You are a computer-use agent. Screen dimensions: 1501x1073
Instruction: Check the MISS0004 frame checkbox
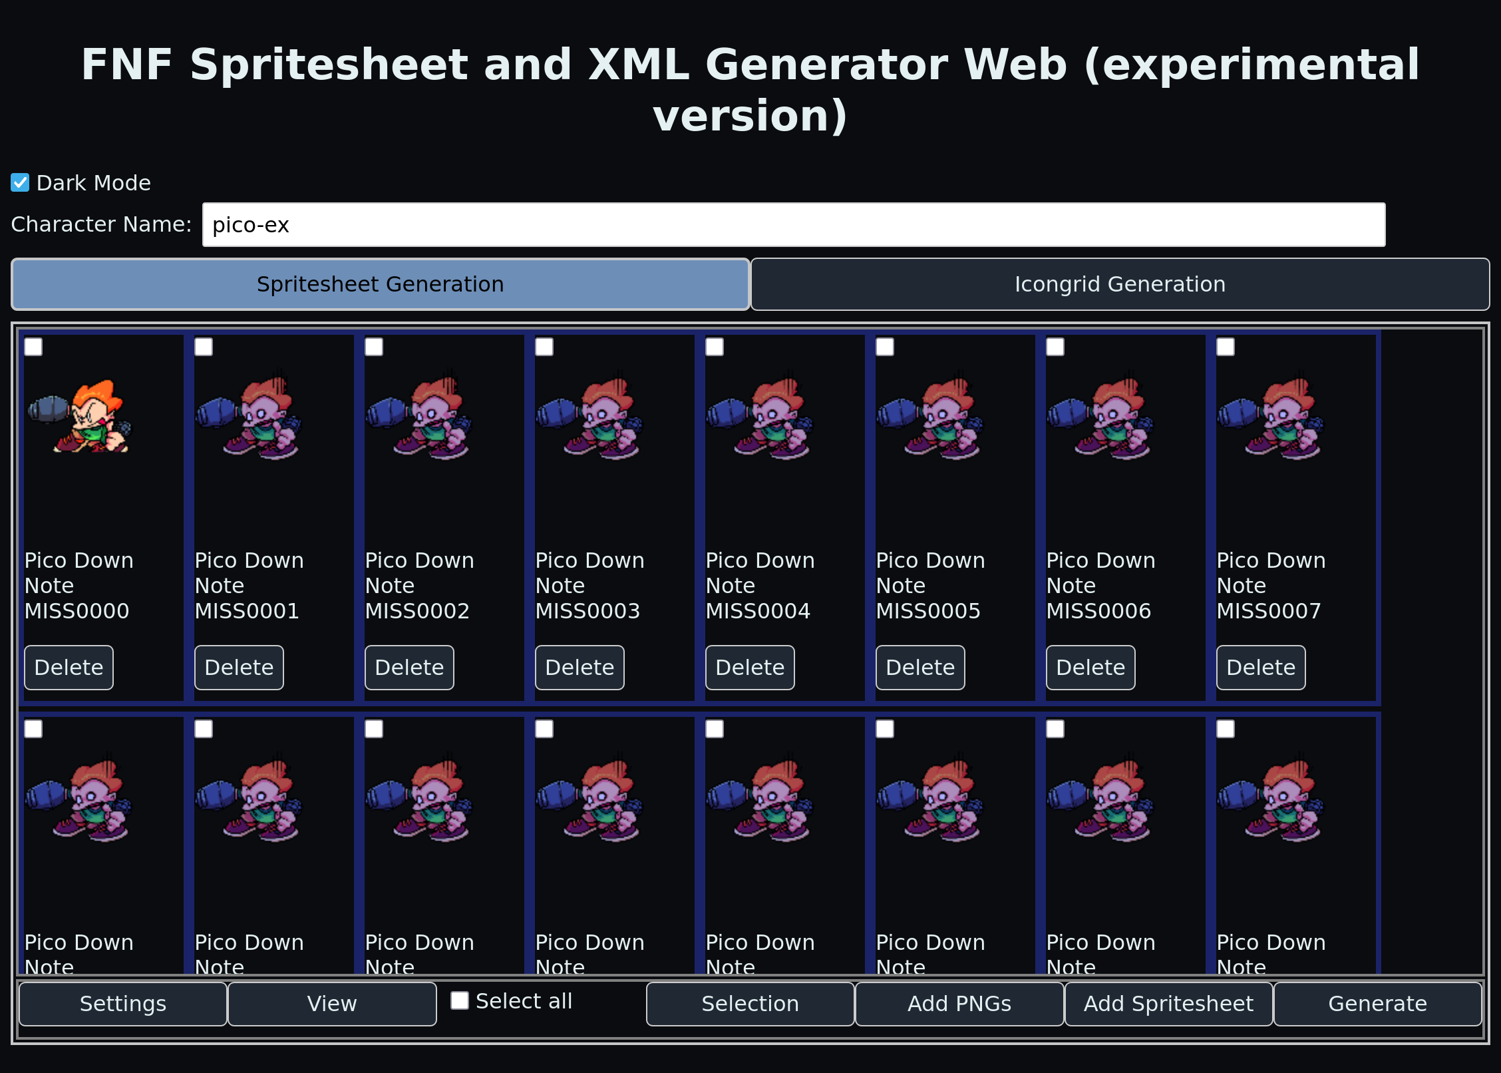point(715,347)
